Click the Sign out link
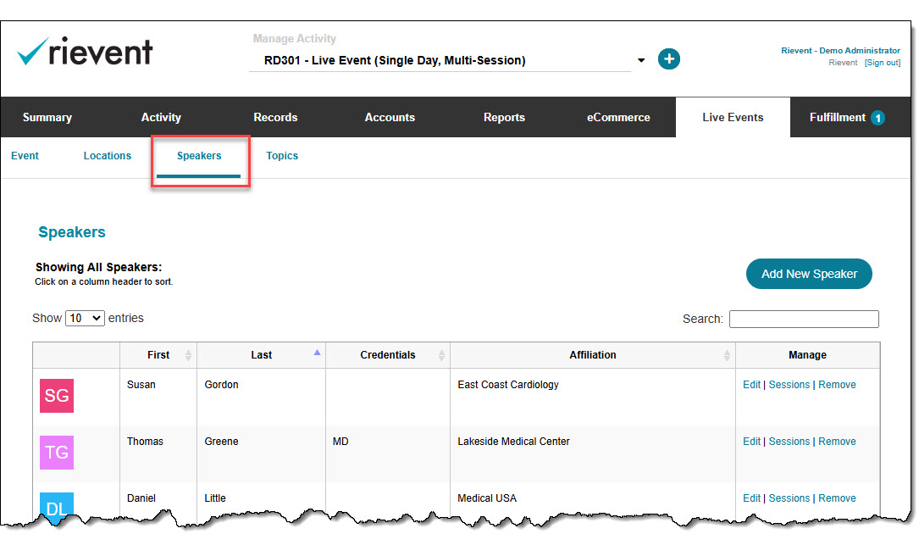The width and height of the screenshot is (919, 545). (883, 63)
